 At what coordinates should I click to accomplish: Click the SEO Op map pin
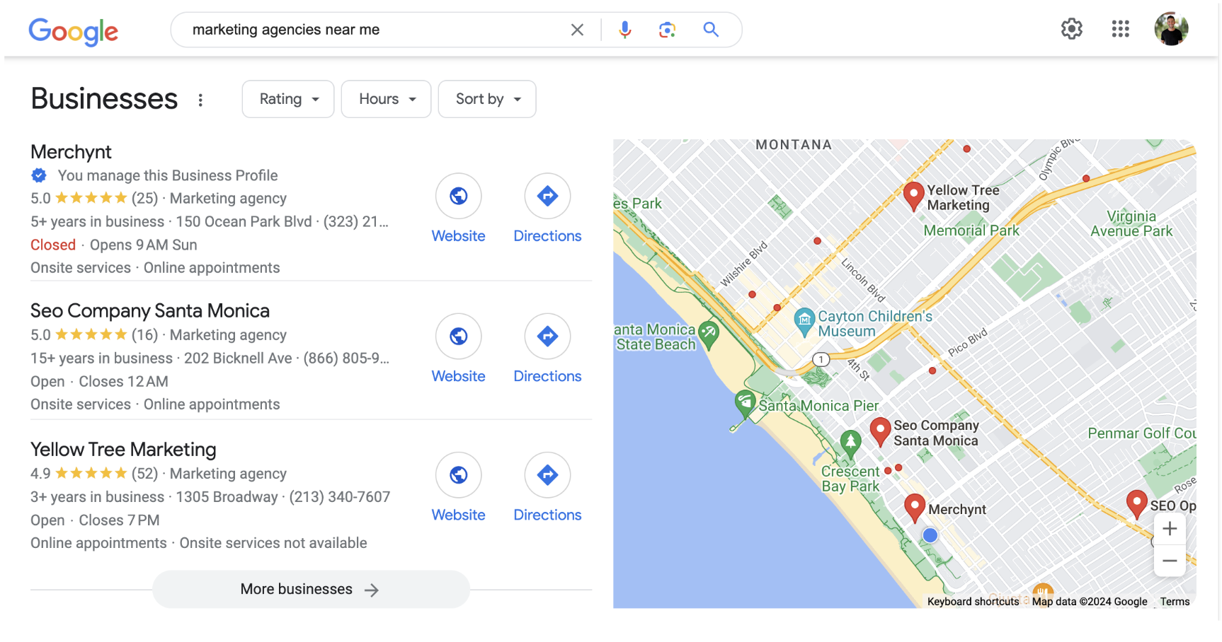click(x=1137, y=505)
